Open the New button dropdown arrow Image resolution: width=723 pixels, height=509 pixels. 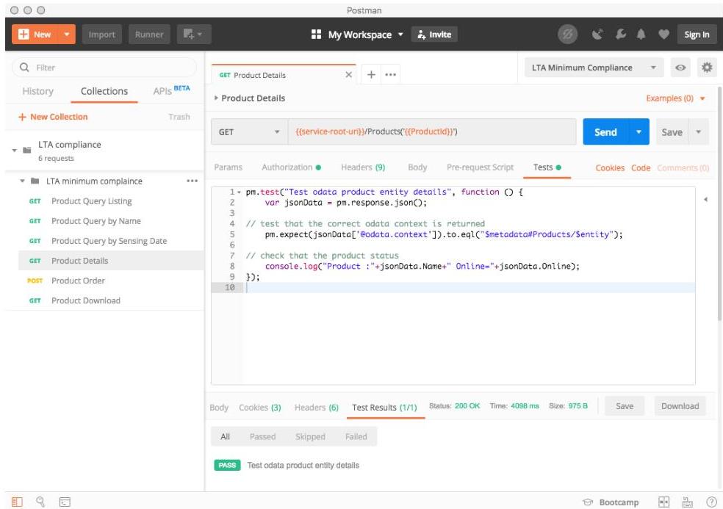click(x=67, y=35)
